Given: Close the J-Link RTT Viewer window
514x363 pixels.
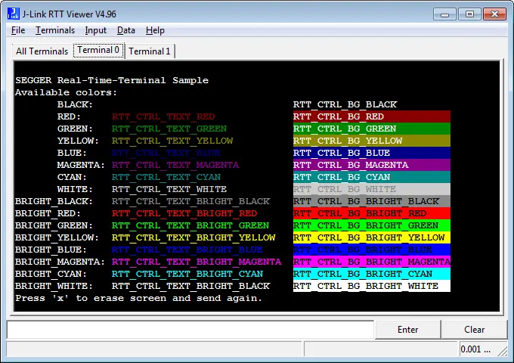Looking at the screenshot, I should [494, 14].
